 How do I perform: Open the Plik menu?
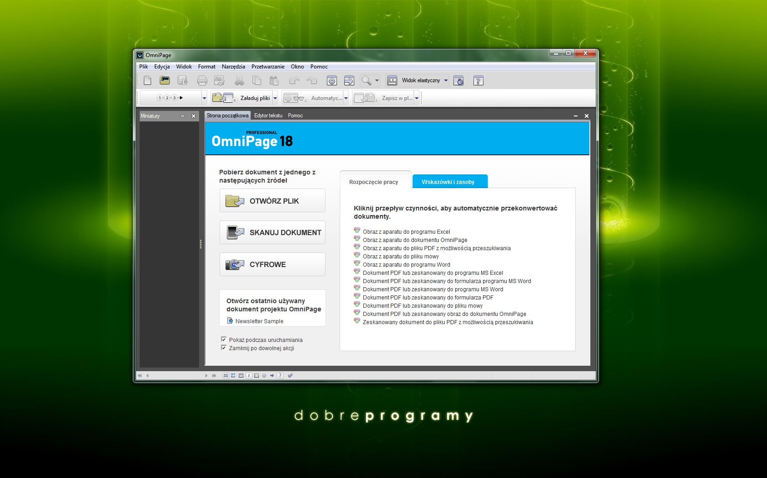[144, 67]
